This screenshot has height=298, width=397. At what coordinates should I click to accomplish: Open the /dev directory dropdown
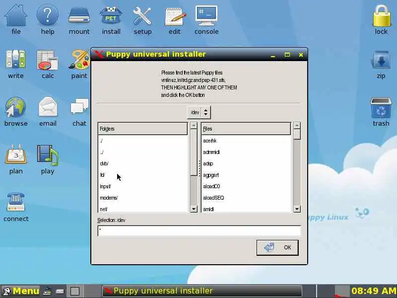click(x=199, y=112)
